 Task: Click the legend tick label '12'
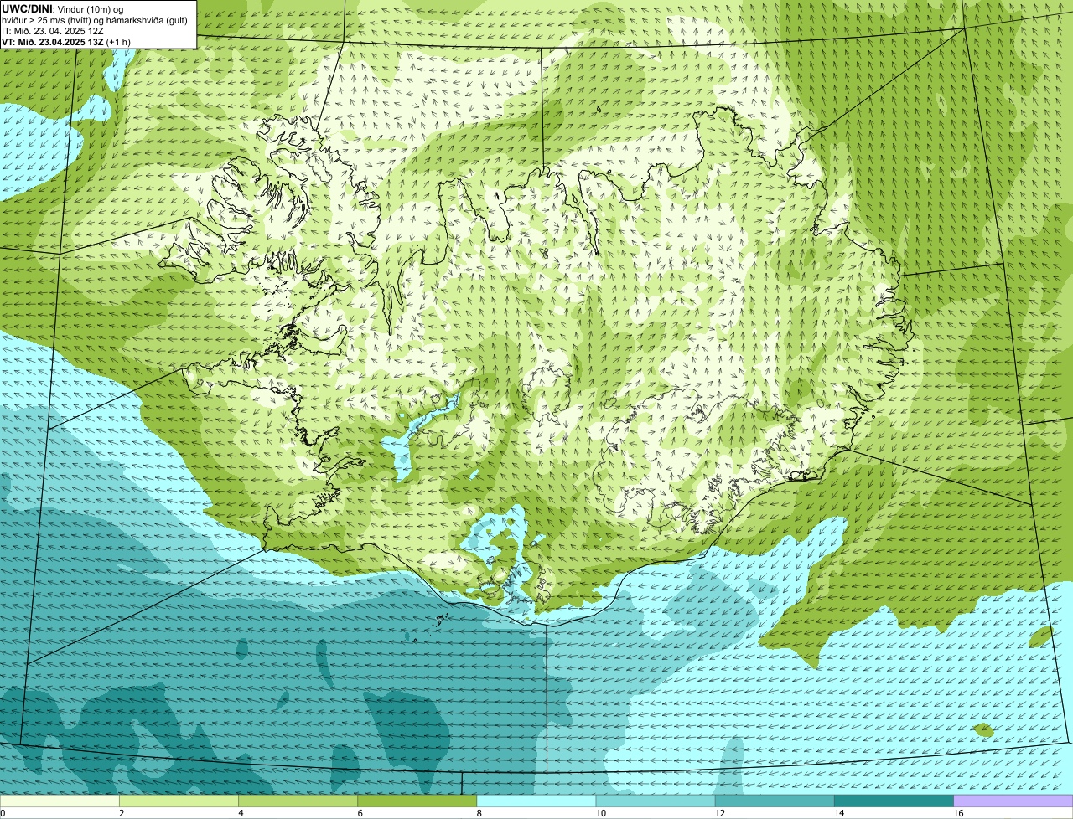click(720, 813)
